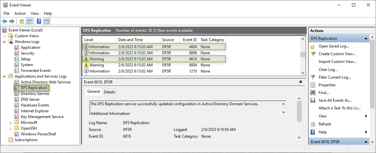Click the Filter Current Log funnel icon

tap(313, 77)
